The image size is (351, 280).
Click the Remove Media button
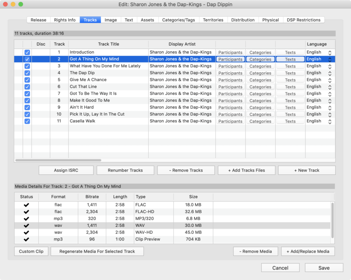point(256,251)
